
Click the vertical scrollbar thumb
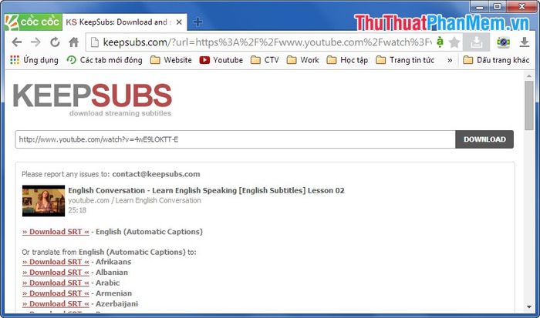529,105
